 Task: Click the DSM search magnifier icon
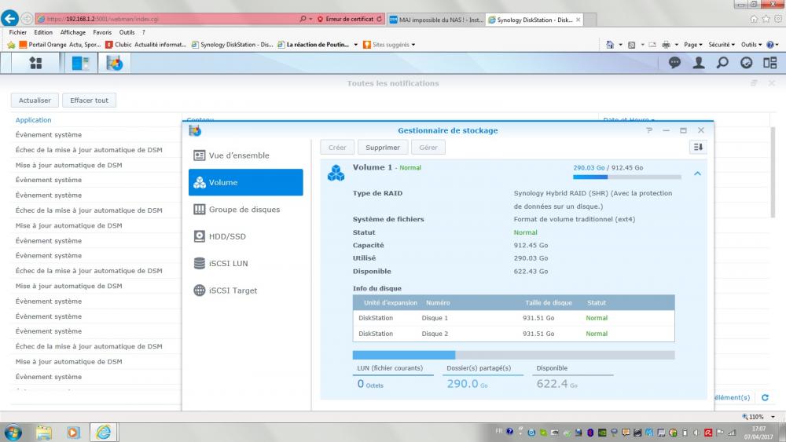click(x=722, y=64)
